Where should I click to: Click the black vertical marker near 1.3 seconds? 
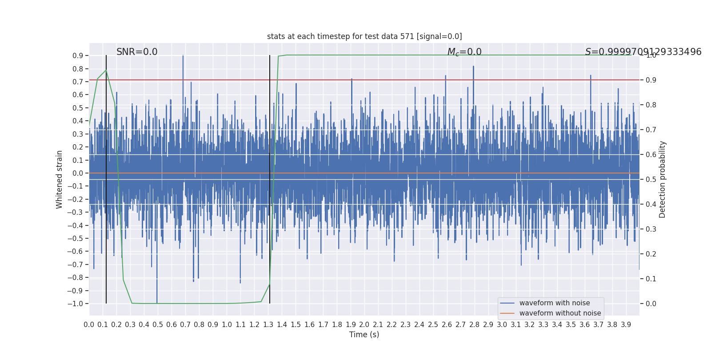pos(270,179)
